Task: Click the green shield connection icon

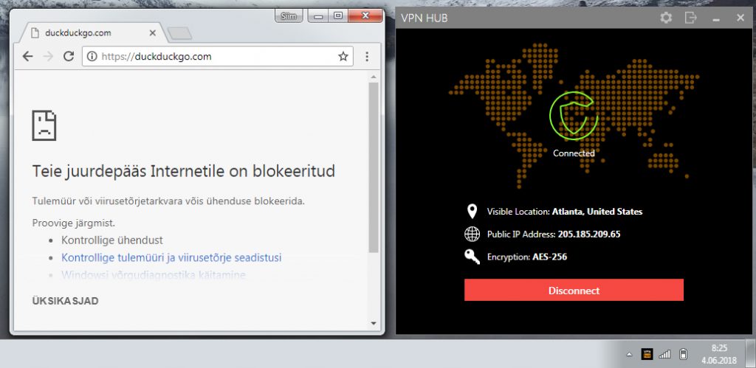Action: 573,115
